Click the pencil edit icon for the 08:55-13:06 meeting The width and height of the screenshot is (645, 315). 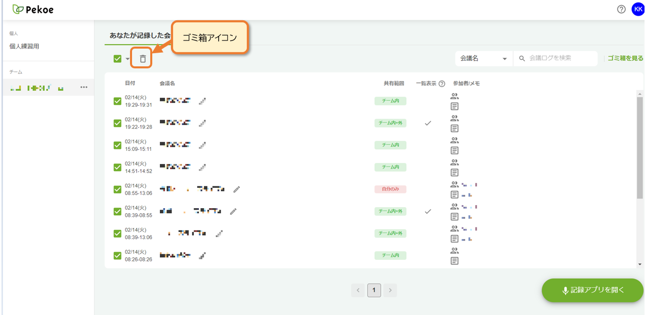click(236, 189)
